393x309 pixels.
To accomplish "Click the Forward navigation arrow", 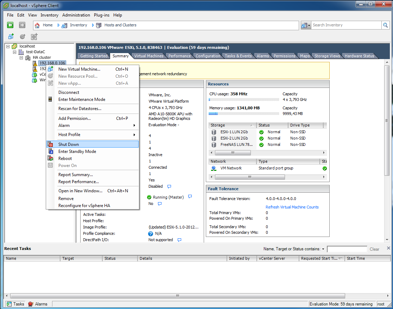I will coord(22,25).
